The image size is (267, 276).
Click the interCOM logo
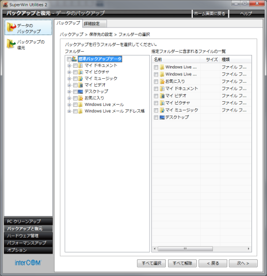(28, 263)
